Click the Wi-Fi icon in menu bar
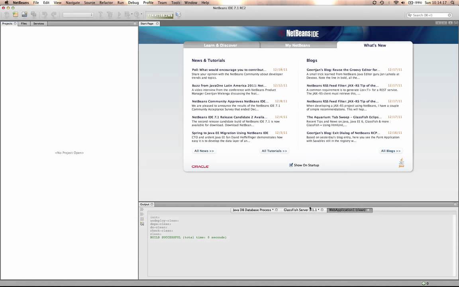 [396, 3]
